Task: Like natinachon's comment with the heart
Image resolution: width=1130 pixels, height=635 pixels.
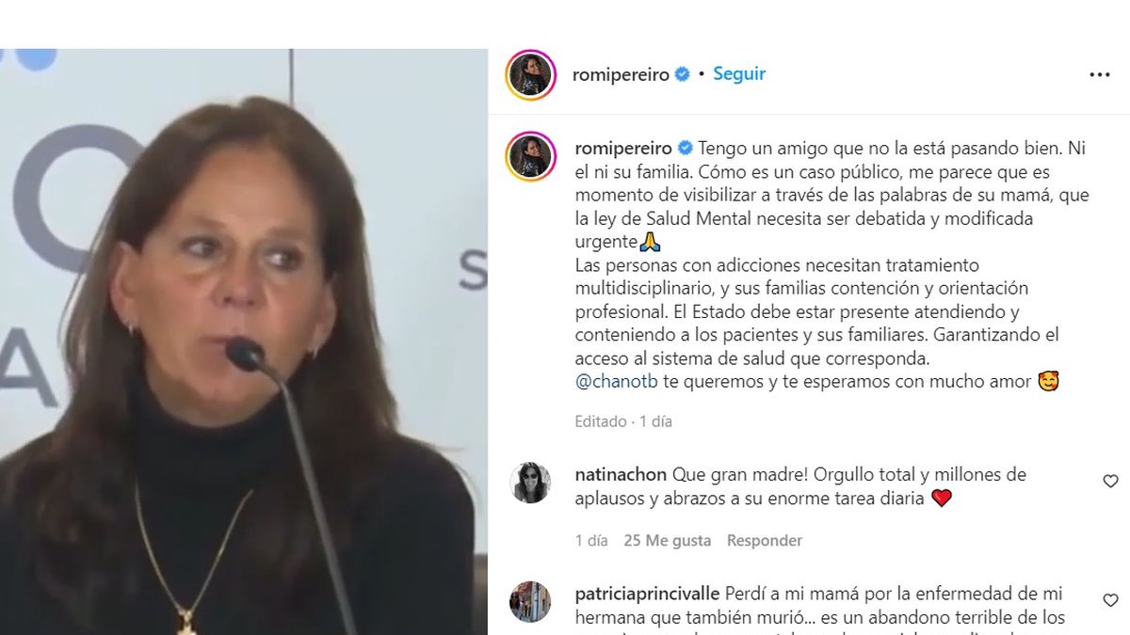Action: pos(1110,482)
